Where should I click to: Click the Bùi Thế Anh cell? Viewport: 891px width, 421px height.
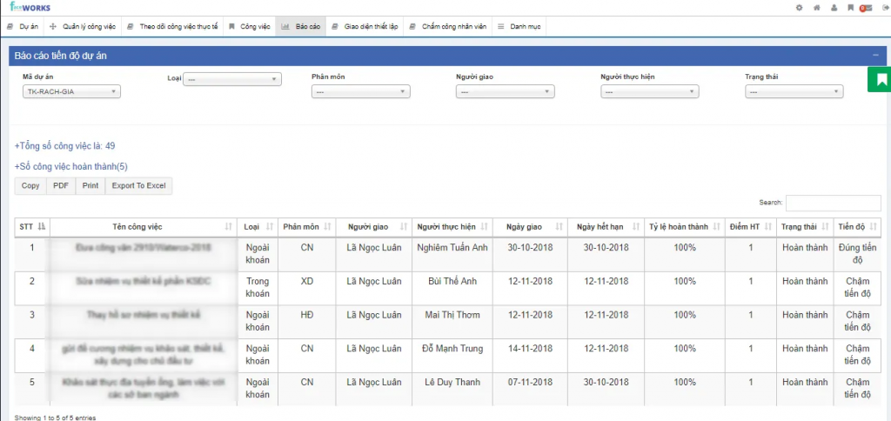coord(452,289)
